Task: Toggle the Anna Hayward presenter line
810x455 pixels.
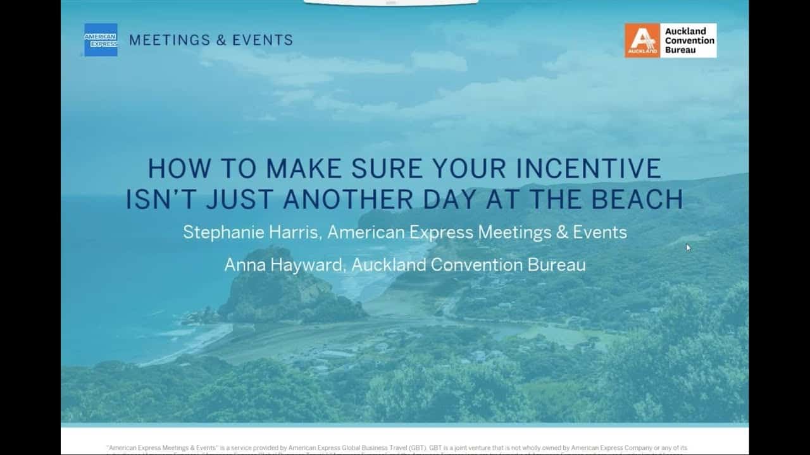Action: point(405,265)
